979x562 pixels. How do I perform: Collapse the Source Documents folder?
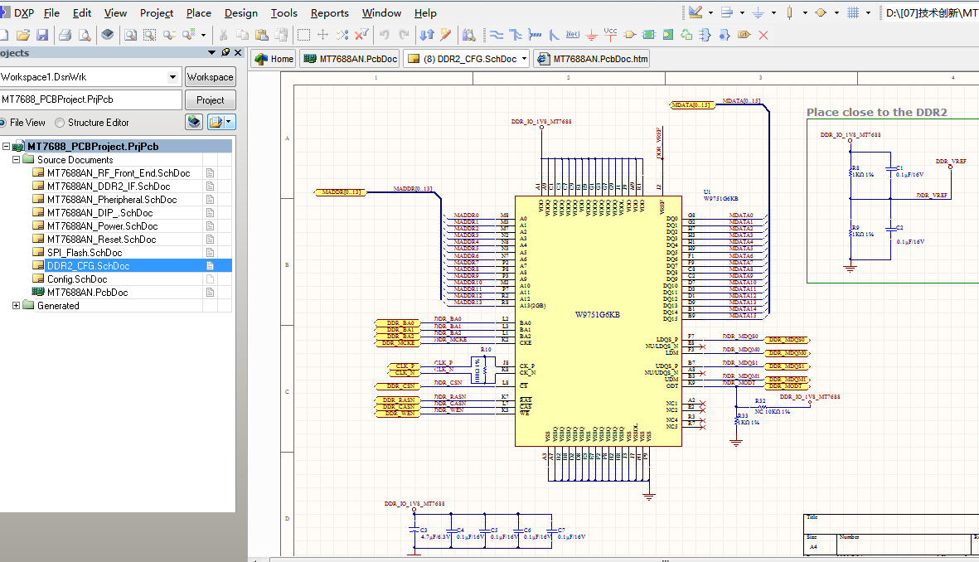[17, 160]
